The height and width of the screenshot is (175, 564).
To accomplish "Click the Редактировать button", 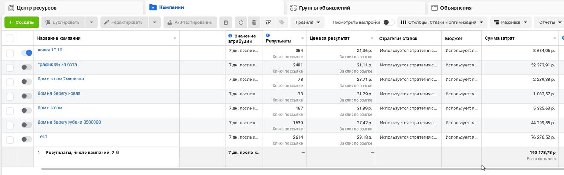I will coord(124,22).
